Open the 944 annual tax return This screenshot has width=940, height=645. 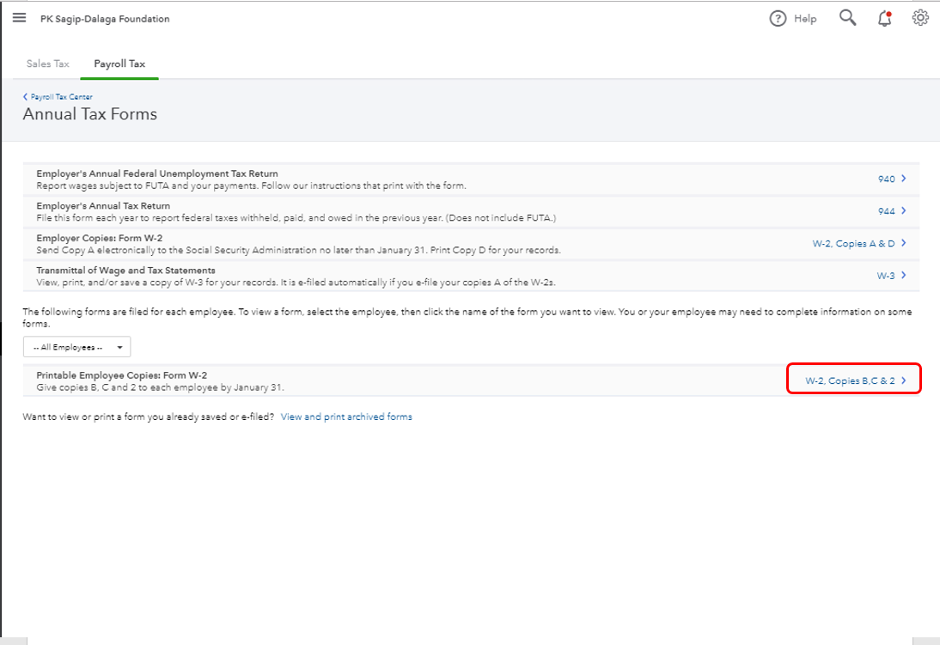click(888, 210)
